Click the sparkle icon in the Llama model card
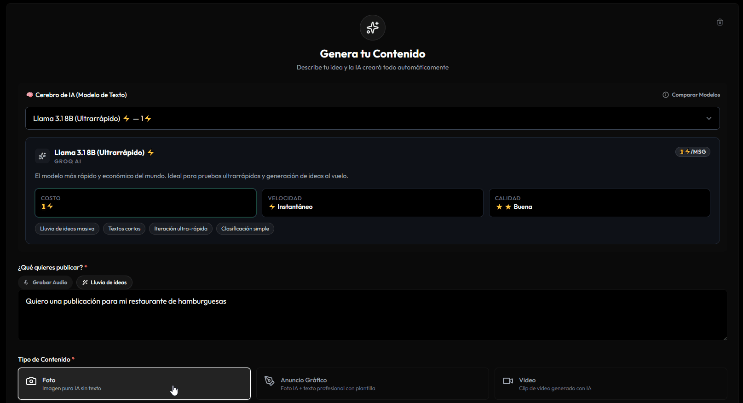The height and width of the screenshot is (403, 743). 42,156
